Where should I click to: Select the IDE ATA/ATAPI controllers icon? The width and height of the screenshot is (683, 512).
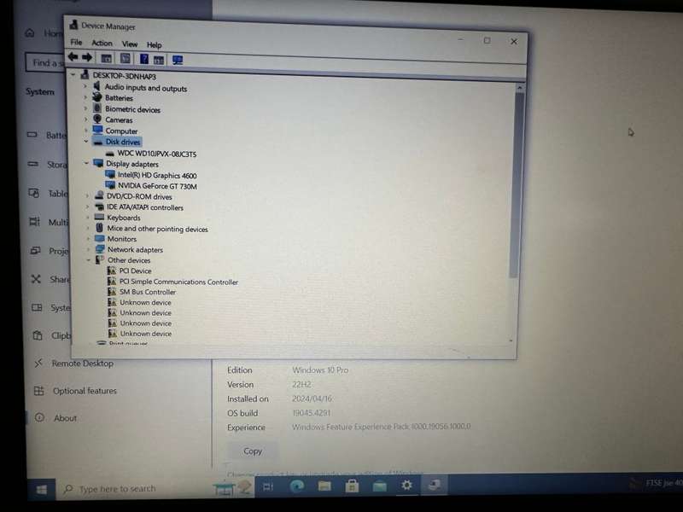[100, 207]
